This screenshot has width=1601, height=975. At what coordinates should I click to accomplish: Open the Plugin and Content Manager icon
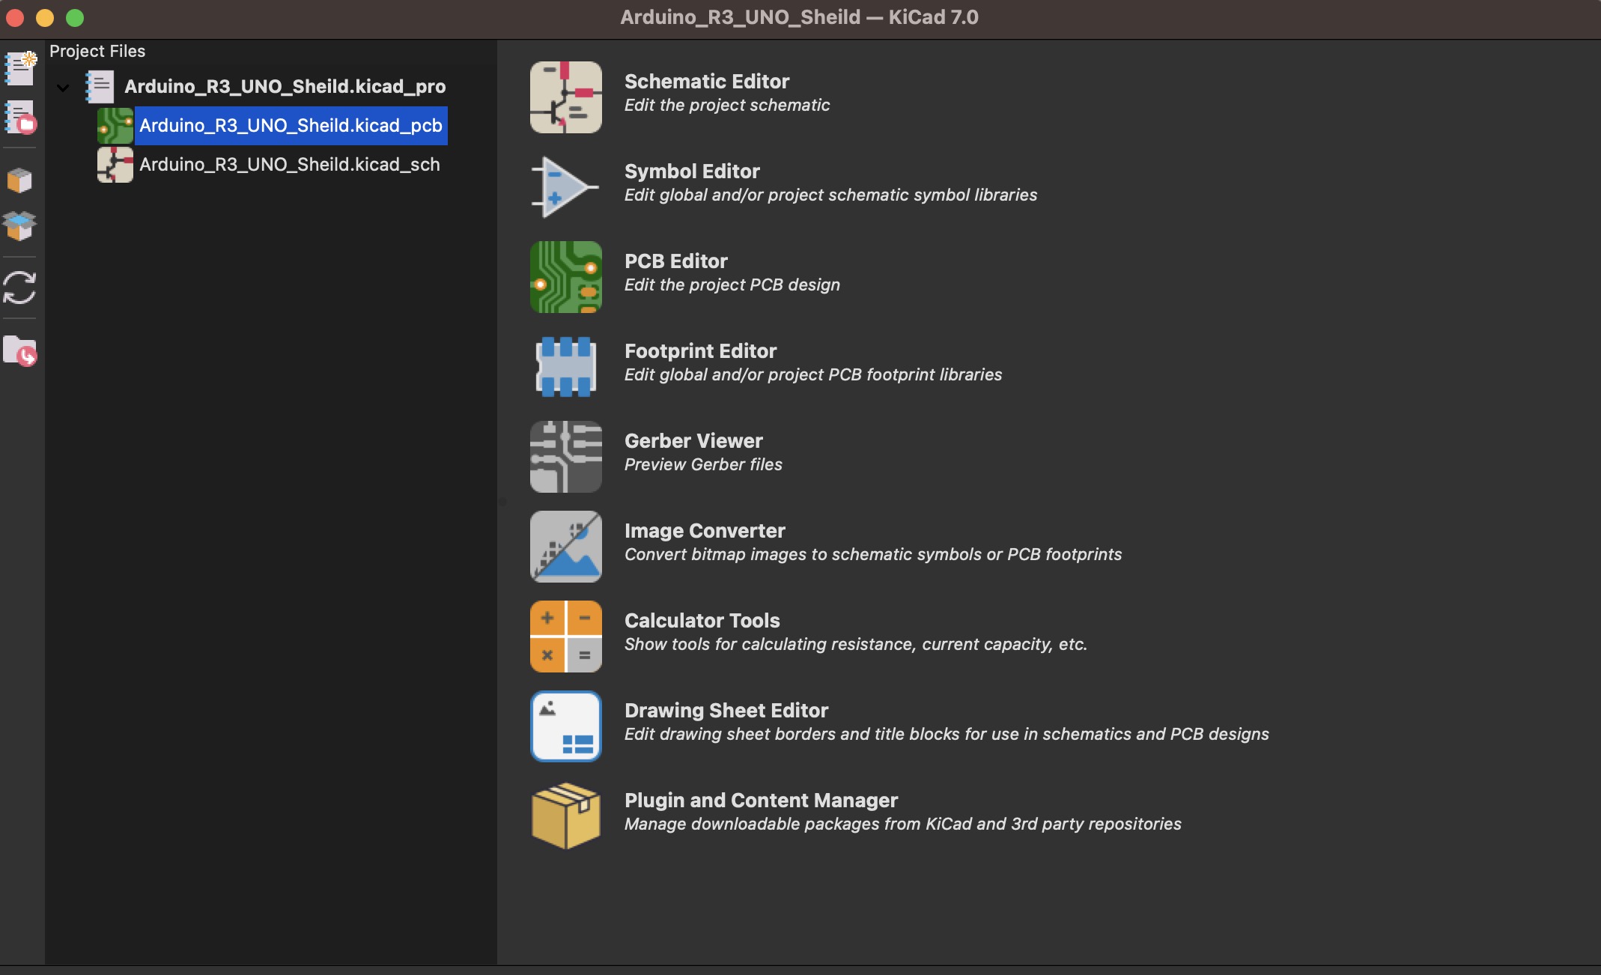566,816
